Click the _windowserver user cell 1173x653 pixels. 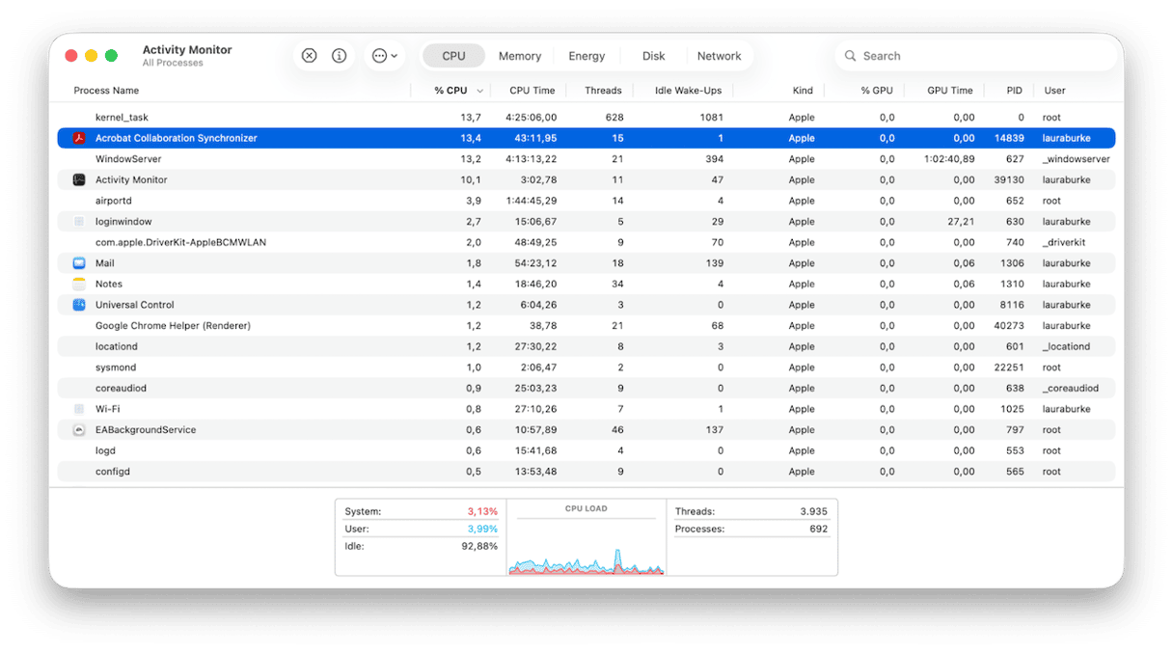click(1076, 159)
